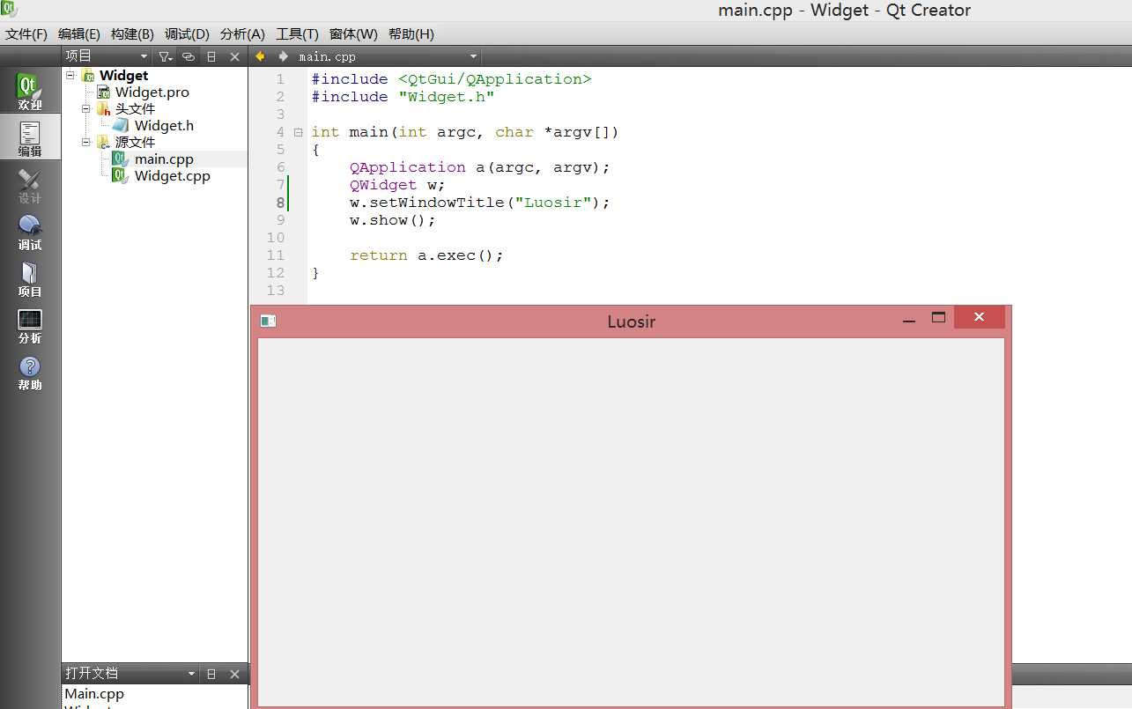Open the 文件(F) menu
Screen dimensions: 1132x709
click(x=26, y=34)
